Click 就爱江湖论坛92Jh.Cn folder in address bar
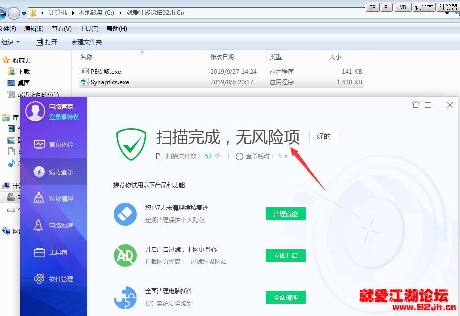 click(x=155, y=13)
